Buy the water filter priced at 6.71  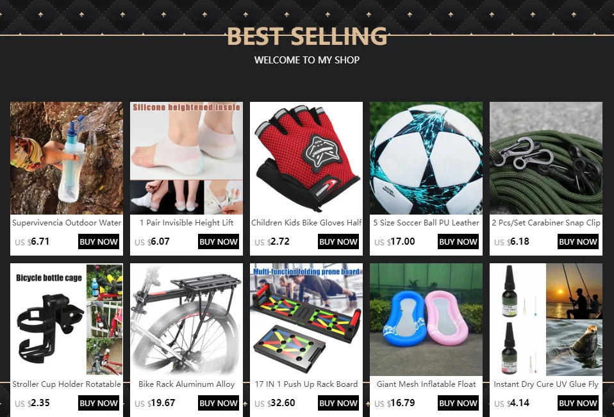(x=99, y=241)
